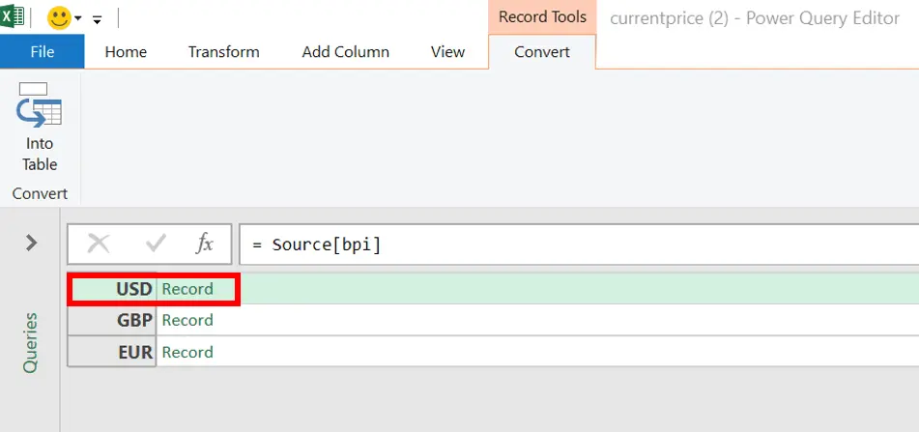
Task: Switch to the View ribbon tab
Action: click(447, 51)
